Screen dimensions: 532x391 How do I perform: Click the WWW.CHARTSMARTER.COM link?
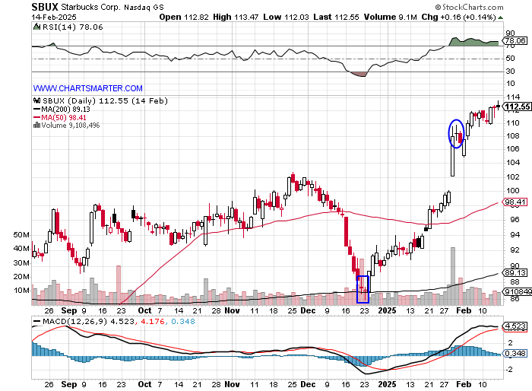pyautogui.click(x=88, y=88)
